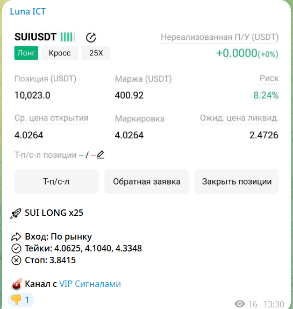Click the eye views counter icon
Viewport: 293px width, 309px height.
point(240,304)
